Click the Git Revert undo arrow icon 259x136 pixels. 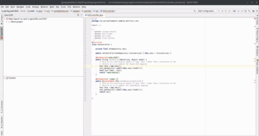[x=249, y=11]
